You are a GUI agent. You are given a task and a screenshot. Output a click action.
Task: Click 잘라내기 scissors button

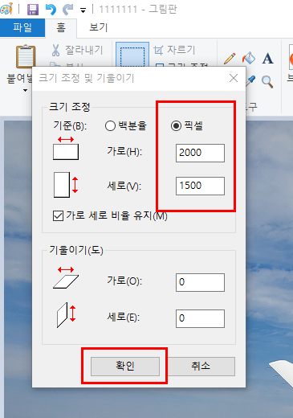click(x=78, y=50)
